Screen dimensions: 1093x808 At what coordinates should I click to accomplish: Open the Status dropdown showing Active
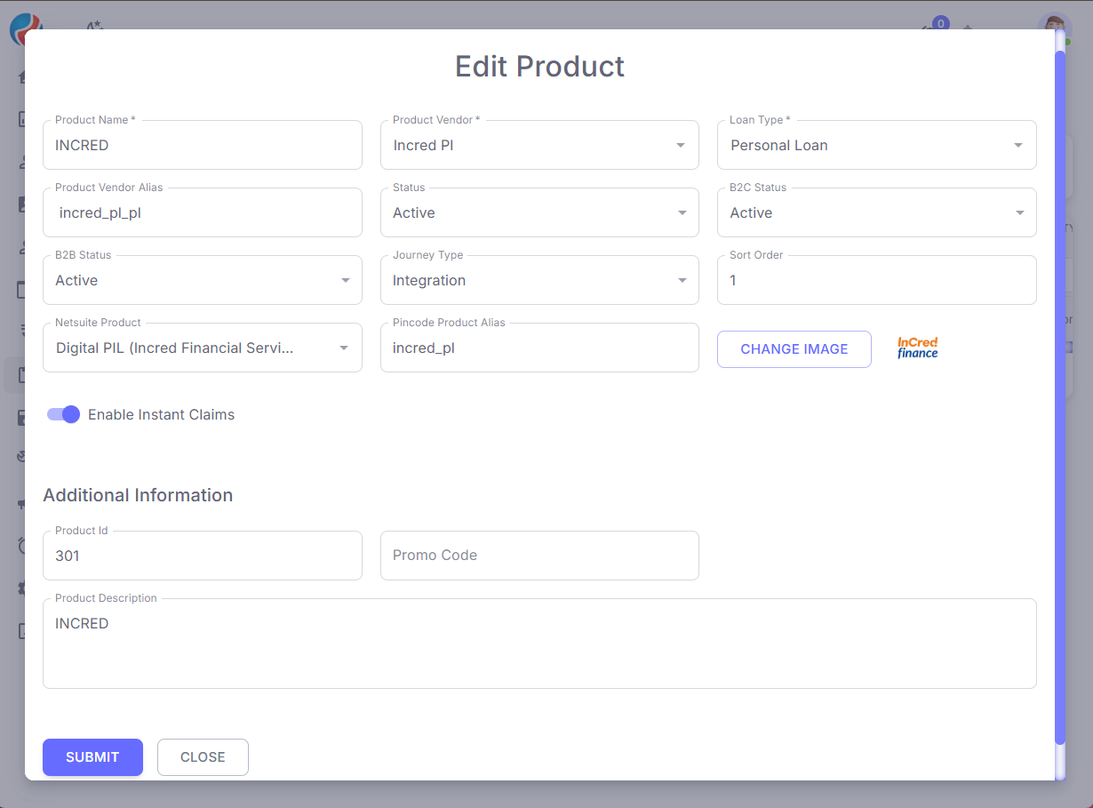point(539,212)
